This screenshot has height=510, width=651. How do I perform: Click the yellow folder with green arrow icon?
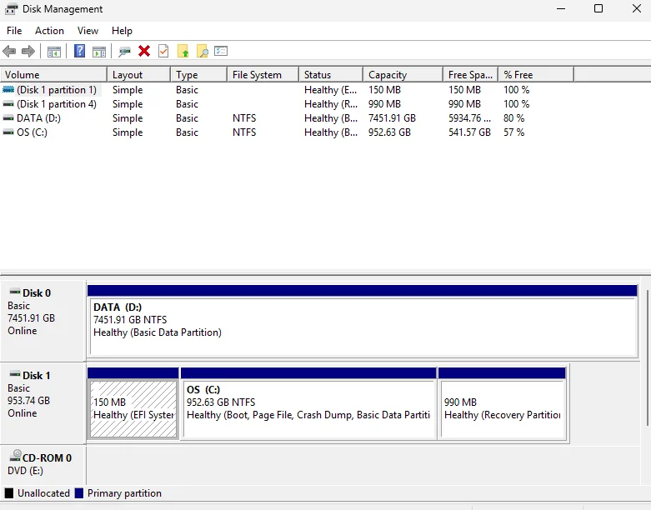(x=183, y=51)
